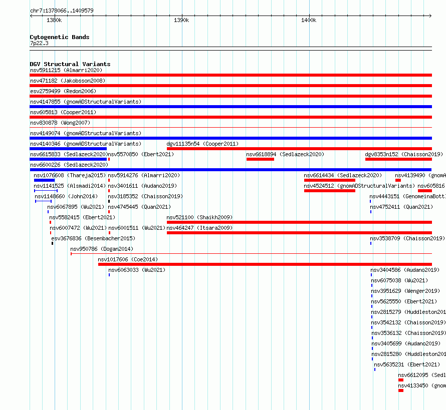Click the nsv3405699 (Audano2019) label

pyautogui.click(x=406, y=343)
